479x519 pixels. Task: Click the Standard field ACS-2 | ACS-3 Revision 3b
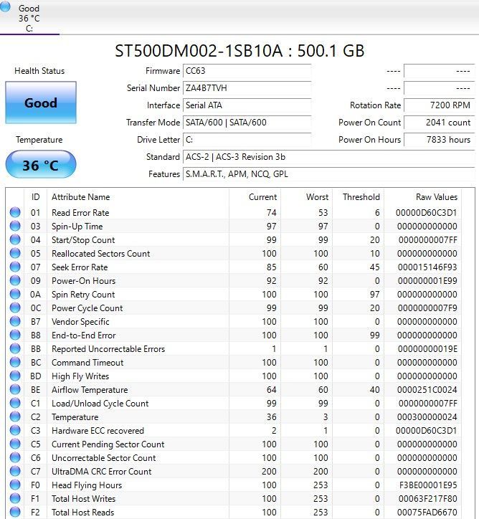point(329,157)
